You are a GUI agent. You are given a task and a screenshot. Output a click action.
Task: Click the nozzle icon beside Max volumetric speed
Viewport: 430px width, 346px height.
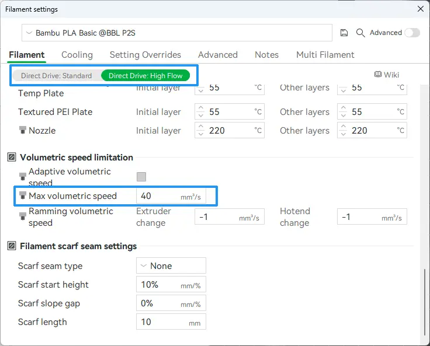(23, 195)
